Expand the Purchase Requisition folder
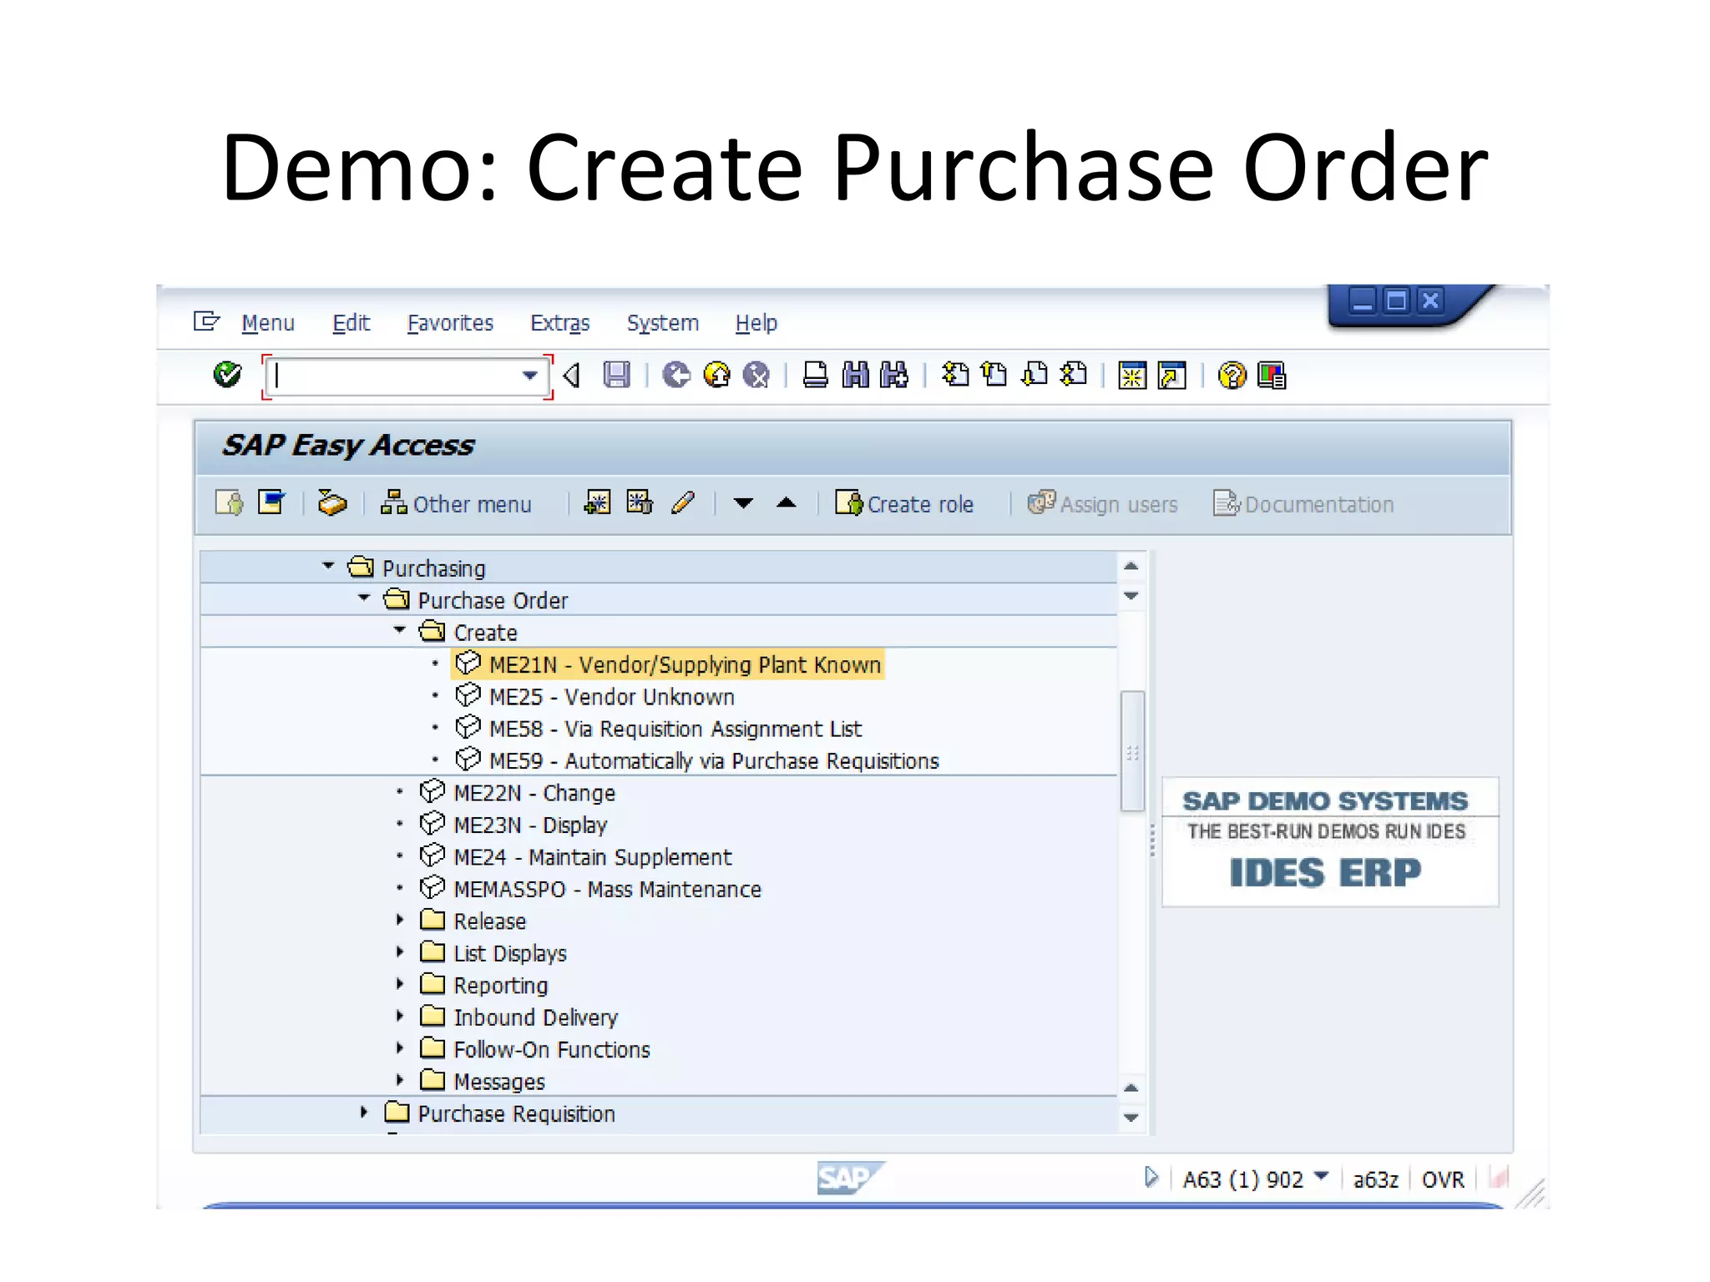The width and height of the screenshot is (1710, 1282). coord(364,1112)
